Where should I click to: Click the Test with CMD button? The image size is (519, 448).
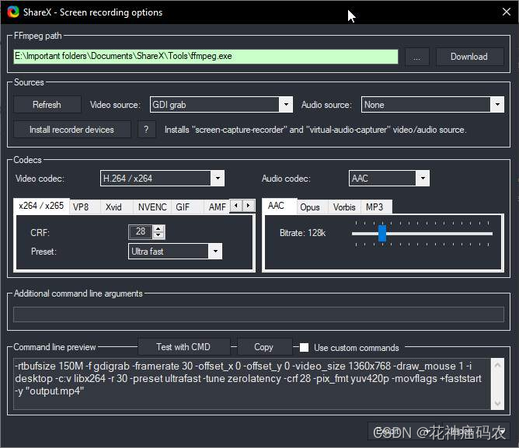(x=183, y=347)
